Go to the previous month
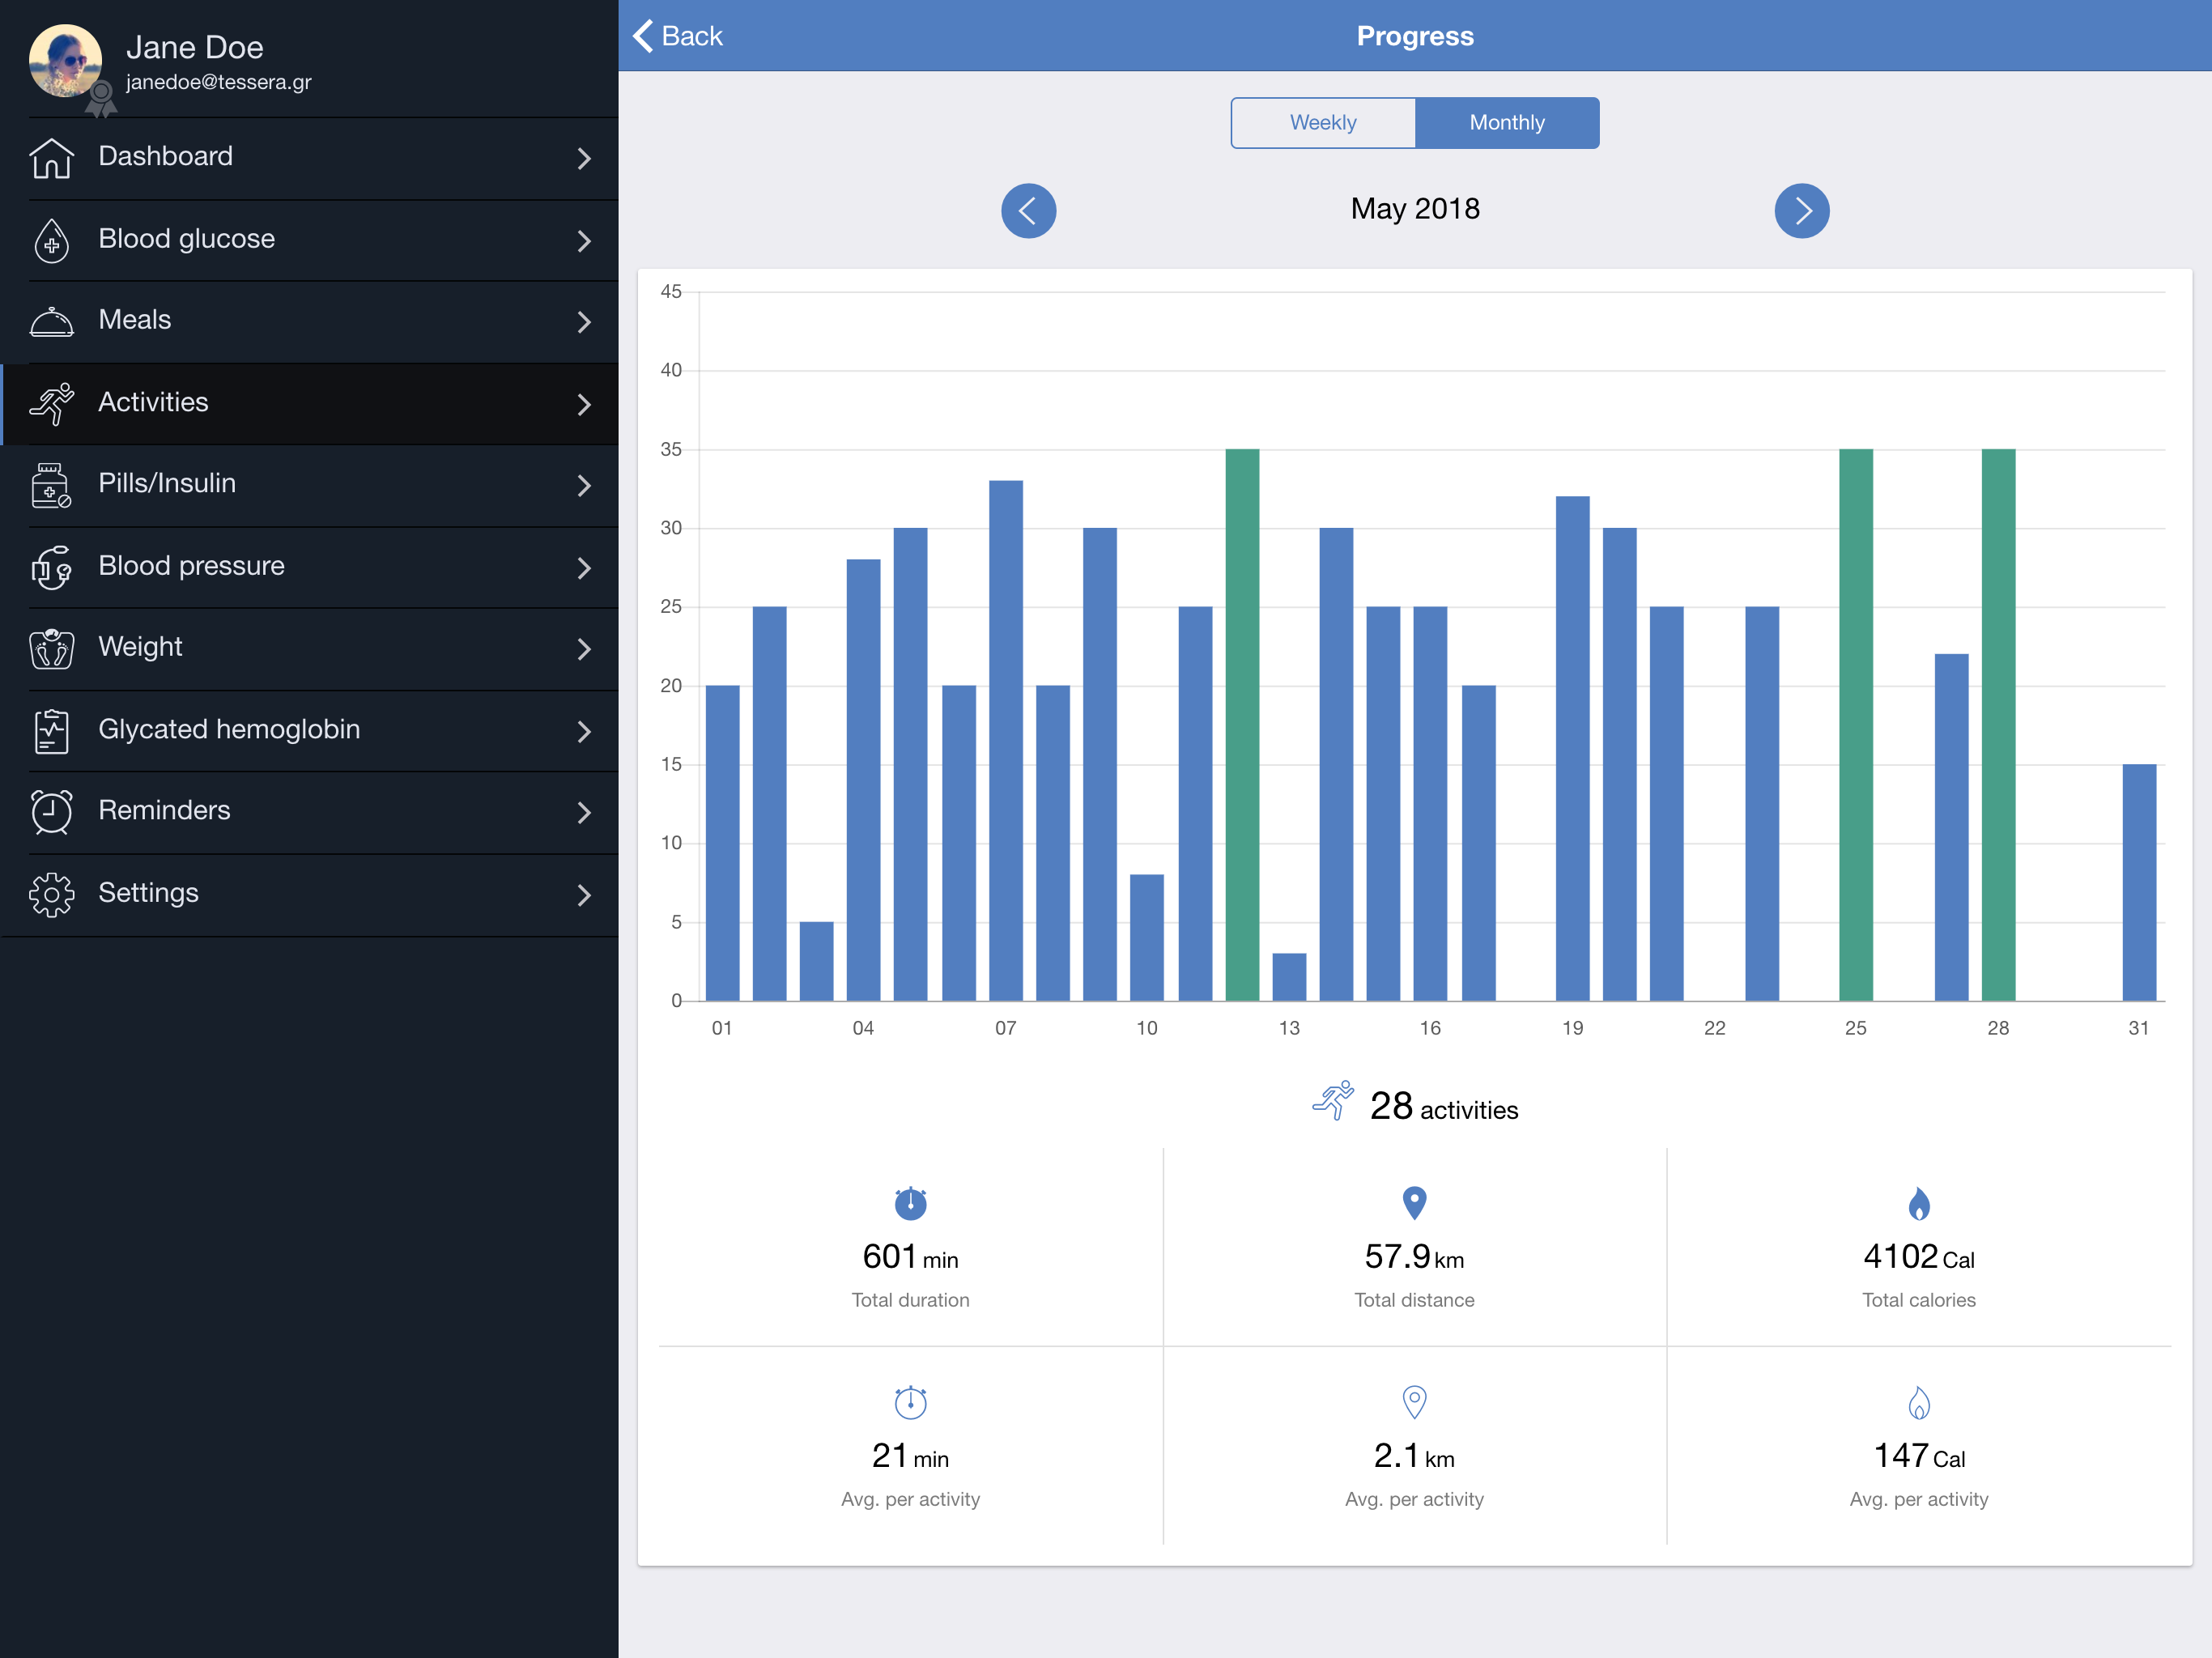The width and height of the screenshot is (2212, 1658). pos(1028,210)
